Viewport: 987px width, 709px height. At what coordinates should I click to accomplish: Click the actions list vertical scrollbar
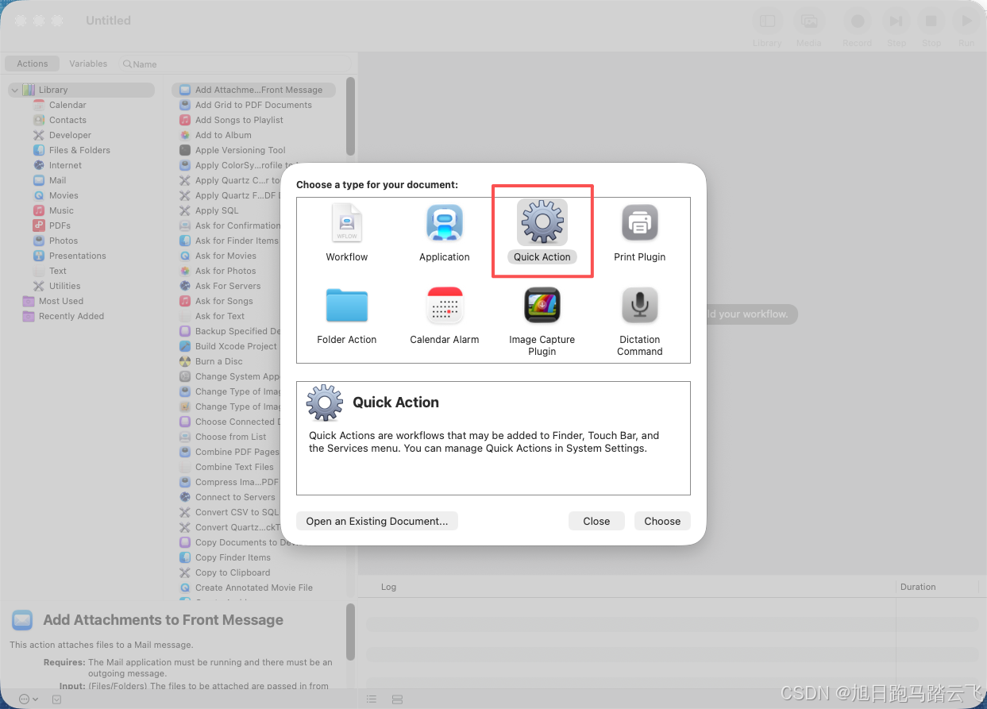(x=351, y=117)
